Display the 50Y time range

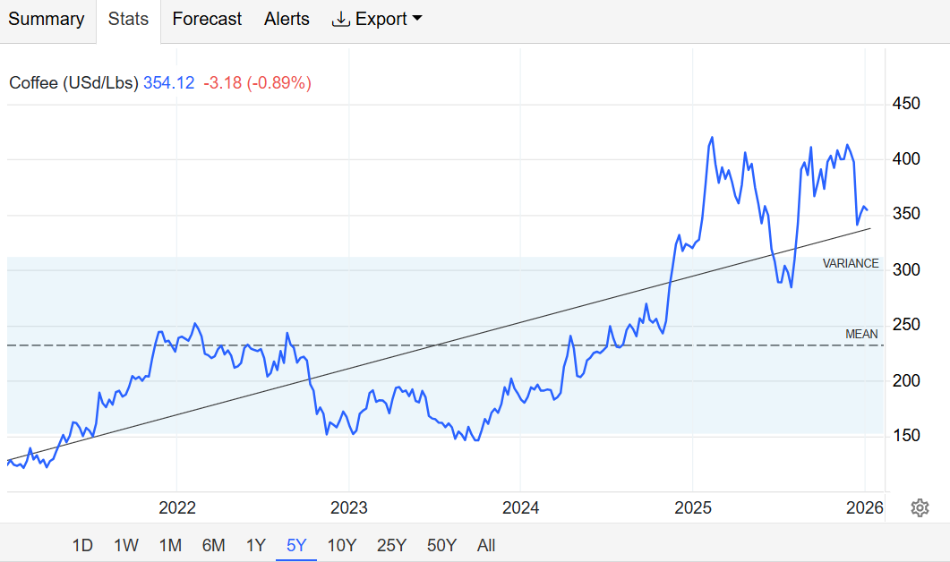tap(441, 545)
